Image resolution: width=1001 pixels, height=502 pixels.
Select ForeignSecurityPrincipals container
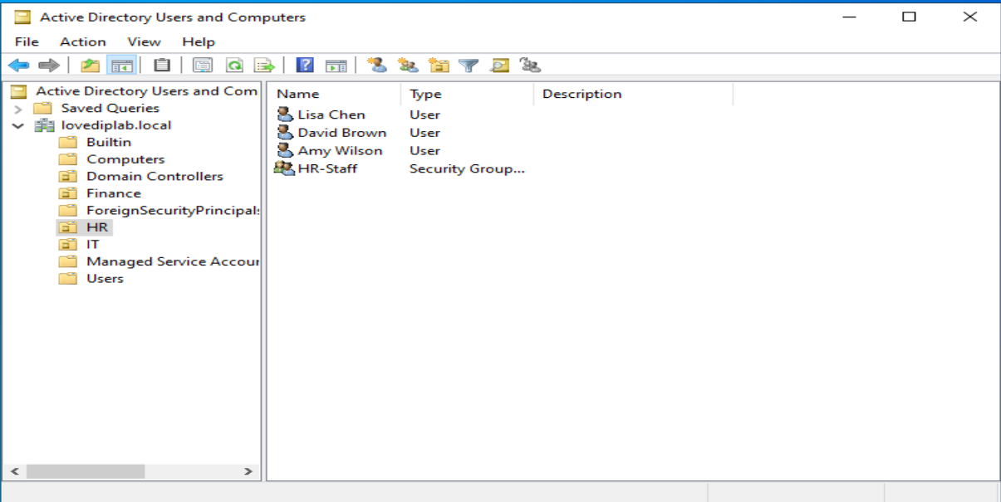173,210
